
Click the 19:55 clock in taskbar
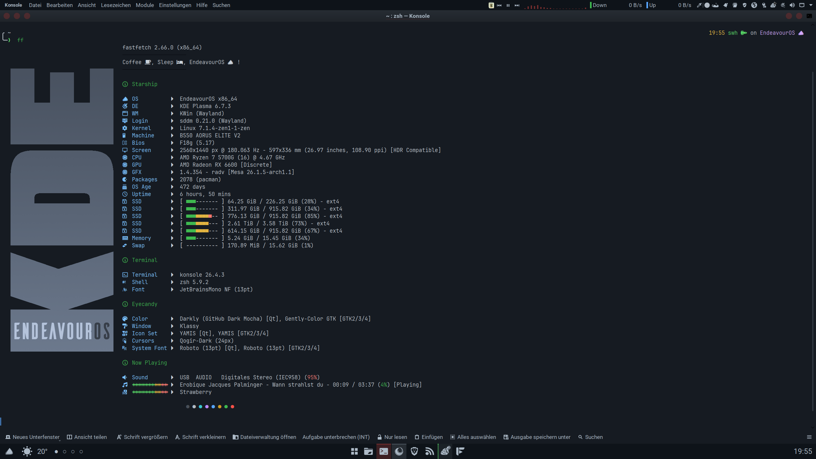tap(803, 451)
